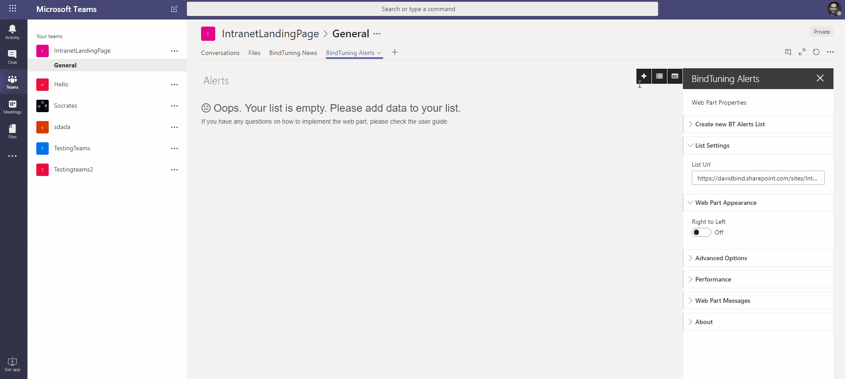The image size is (845, 379).
Task: Open the Socrates team
Action: coord(66,106)
